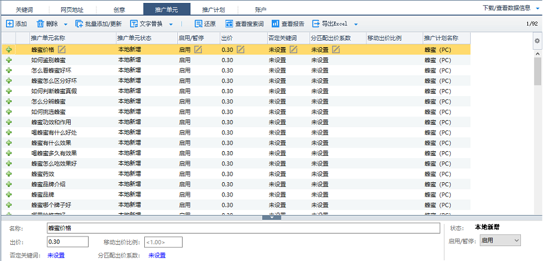This screenshot has width=543, height=261.
Task: Click green plus icon on 蜂蜜价格 row
Action: tap(9, 50)
